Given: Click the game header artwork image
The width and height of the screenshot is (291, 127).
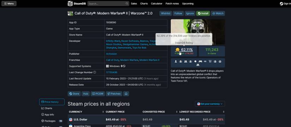Looking at the screenshot, I should click(x=198, y=32).
